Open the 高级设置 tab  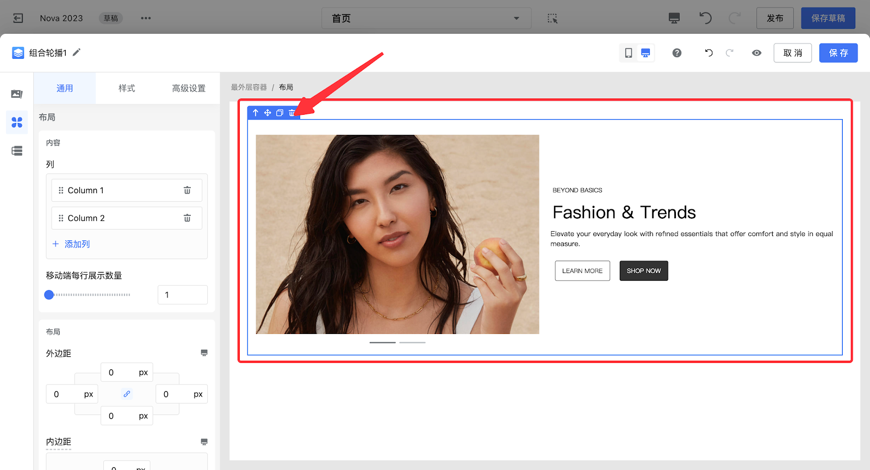[189, 88]
